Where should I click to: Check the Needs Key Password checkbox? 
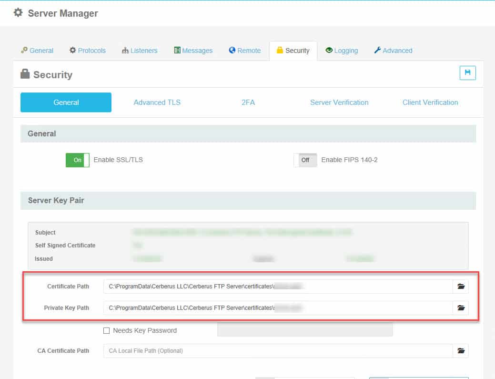[106, 330]
